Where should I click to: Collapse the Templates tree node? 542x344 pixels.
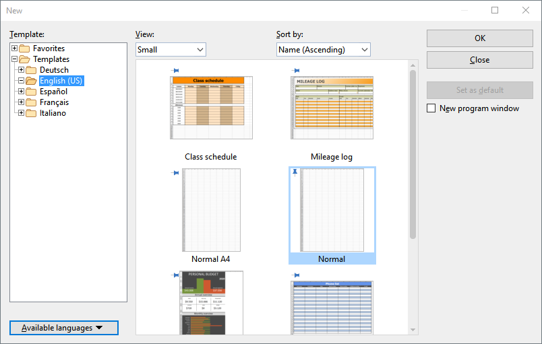click(x=15, y=59)
